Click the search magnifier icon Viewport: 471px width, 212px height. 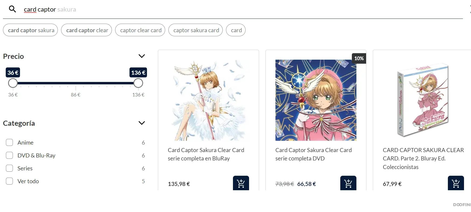(x=12, y=9)
